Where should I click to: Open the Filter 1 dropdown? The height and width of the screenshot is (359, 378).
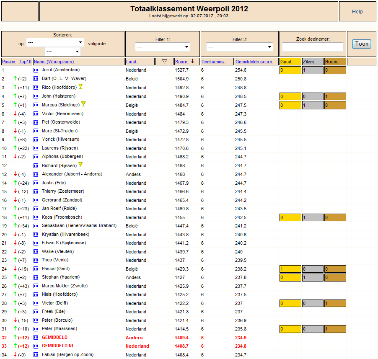[163, 47]
